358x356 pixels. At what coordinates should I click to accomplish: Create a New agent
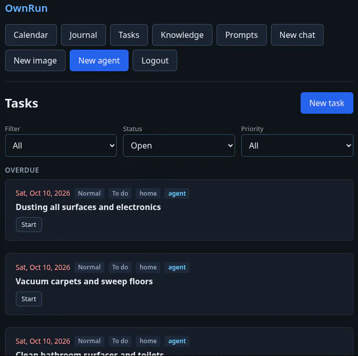99,60
